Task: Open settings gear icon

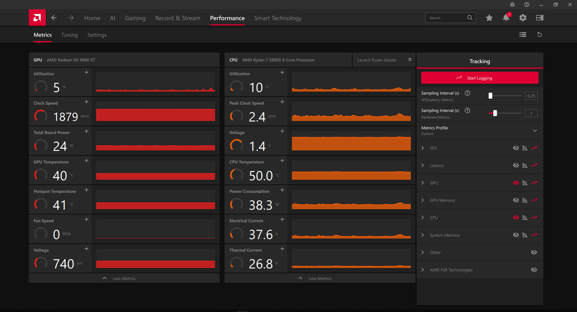Action: [x=523, y=18]
